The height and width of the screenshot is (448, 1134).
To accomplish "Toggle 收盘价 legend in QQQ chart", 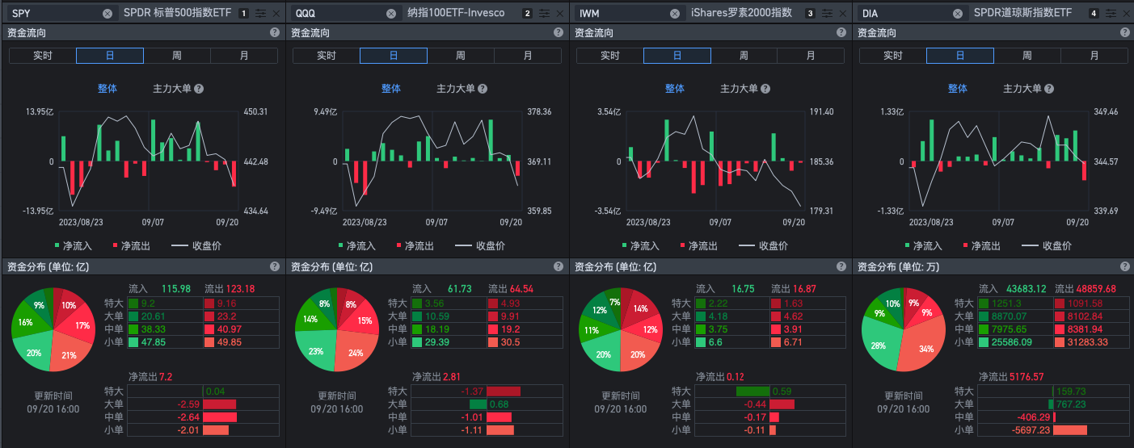I will point(481,246).
